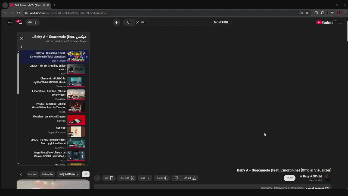The height and width of the screenshot is (196, 348).
Task: Start voice search with microphone icon
Action: click(x=116, y=22)
